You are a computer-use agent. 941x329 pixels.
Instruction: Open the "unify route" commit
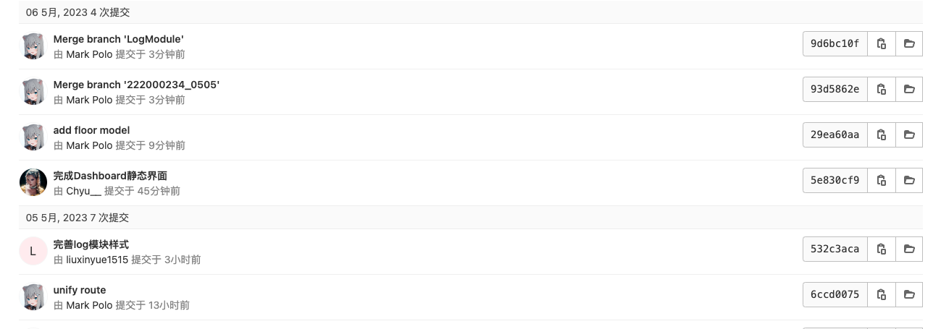(x=80, y=290)
